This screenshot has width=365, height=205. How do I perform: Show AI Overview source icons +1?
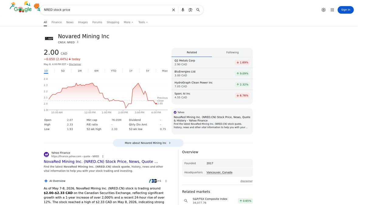pyautogui.click(x=155, y=181)
